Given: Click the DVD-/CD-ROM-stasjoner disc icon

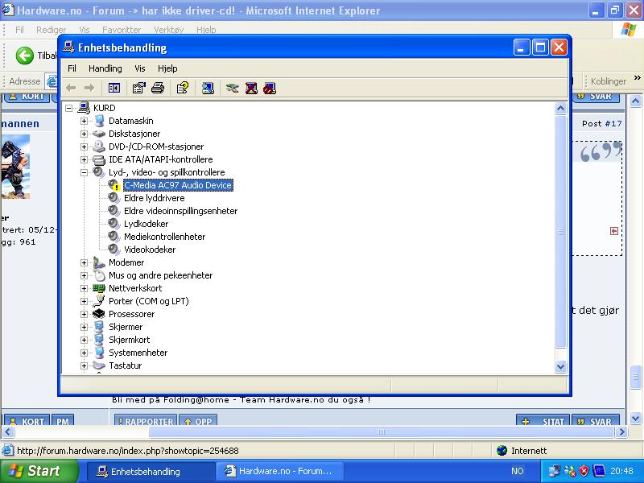Looking at the screenshot, I should tap(98, 147).
